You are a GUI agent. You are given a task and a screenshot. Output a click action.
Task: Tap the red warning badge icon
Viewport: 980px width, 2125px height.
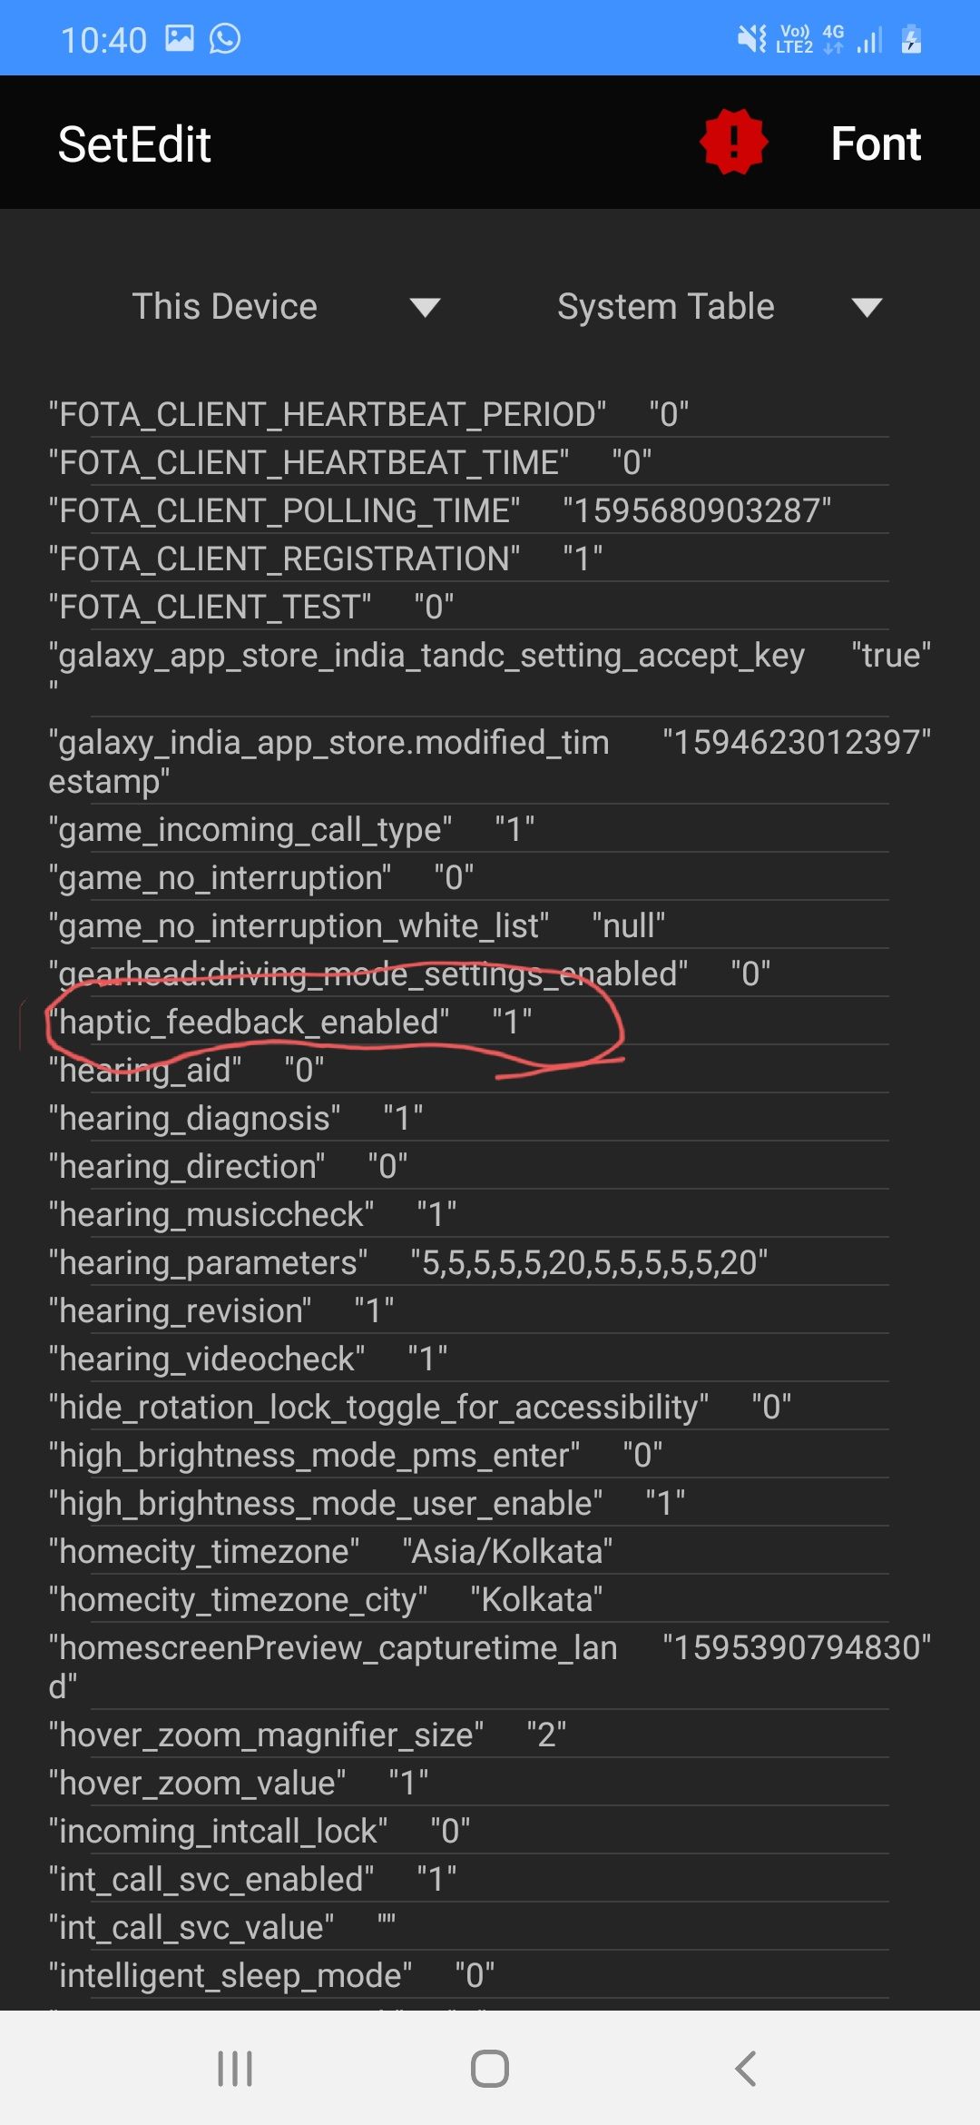(733, 142)
